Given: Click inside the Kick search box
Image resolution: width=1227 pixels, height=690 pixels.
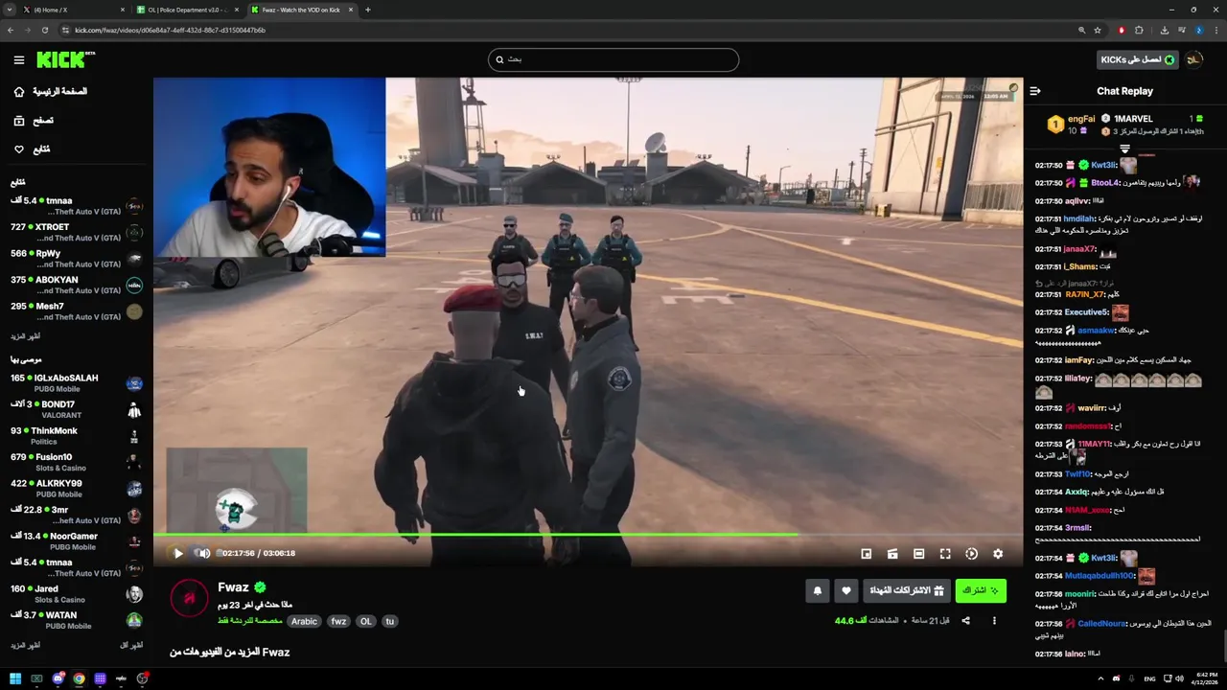Looking at the screenshot, I should (x=613, y=59).
